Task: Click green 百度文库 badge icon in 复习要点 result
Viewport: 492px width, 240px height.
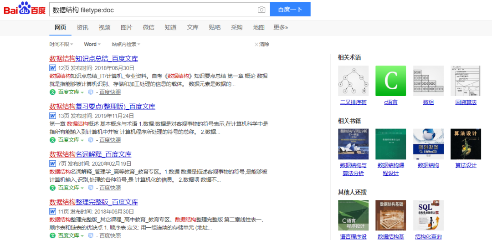Action: click(x=52, y=140)
